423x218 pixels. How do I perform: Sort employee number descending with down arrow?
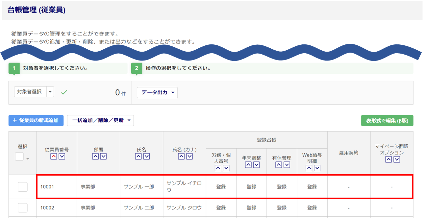(x=62, y=157)
